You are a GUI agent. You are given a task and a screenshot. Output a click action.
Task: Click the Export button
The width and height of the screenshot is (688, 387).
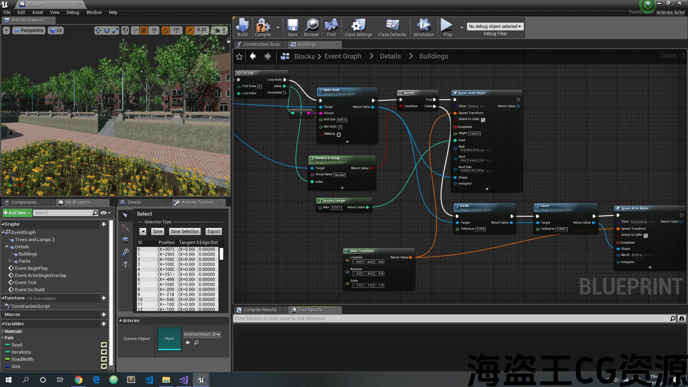214,231
